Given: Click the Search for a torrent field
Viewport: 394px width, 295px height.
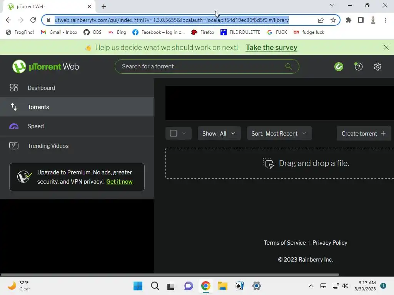Looking at the screenshot, I should [x=207, y=66].
